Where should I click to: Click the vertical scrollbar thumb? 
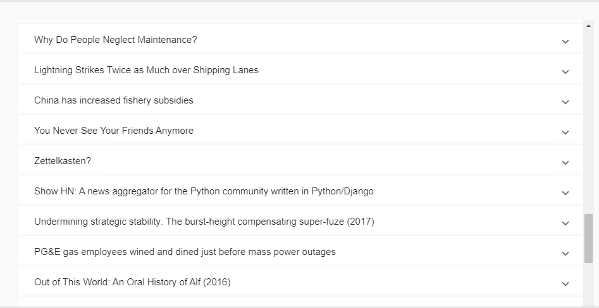tap(588, 238)
